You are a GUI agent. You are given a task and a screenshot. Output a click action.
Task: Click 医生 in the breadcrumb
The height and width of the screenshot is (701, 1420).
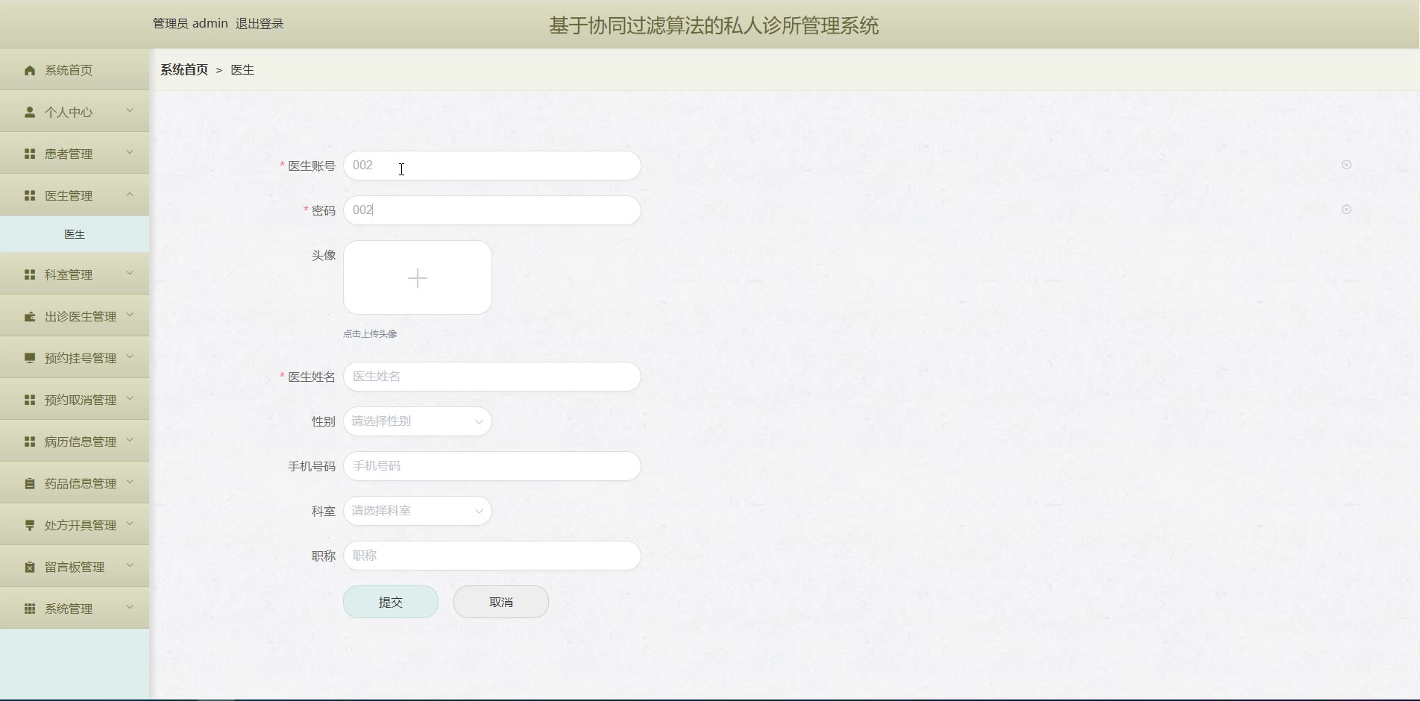[242, 69]
